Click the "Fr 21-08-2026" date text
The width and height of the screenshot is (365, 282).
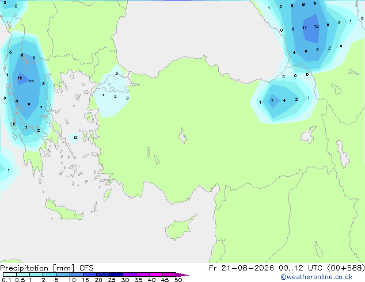241,268
